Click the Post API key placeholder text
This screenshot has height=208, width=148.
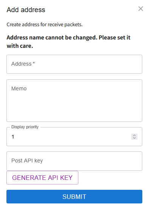[27, 161]
